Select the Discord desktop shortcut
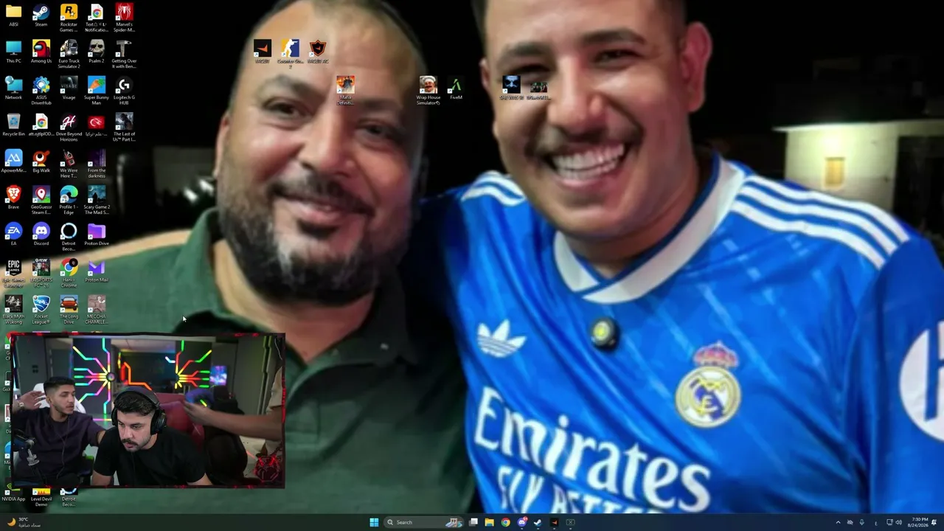The width and height of the screenshot is (944, 531). click(x=41, y=234)
